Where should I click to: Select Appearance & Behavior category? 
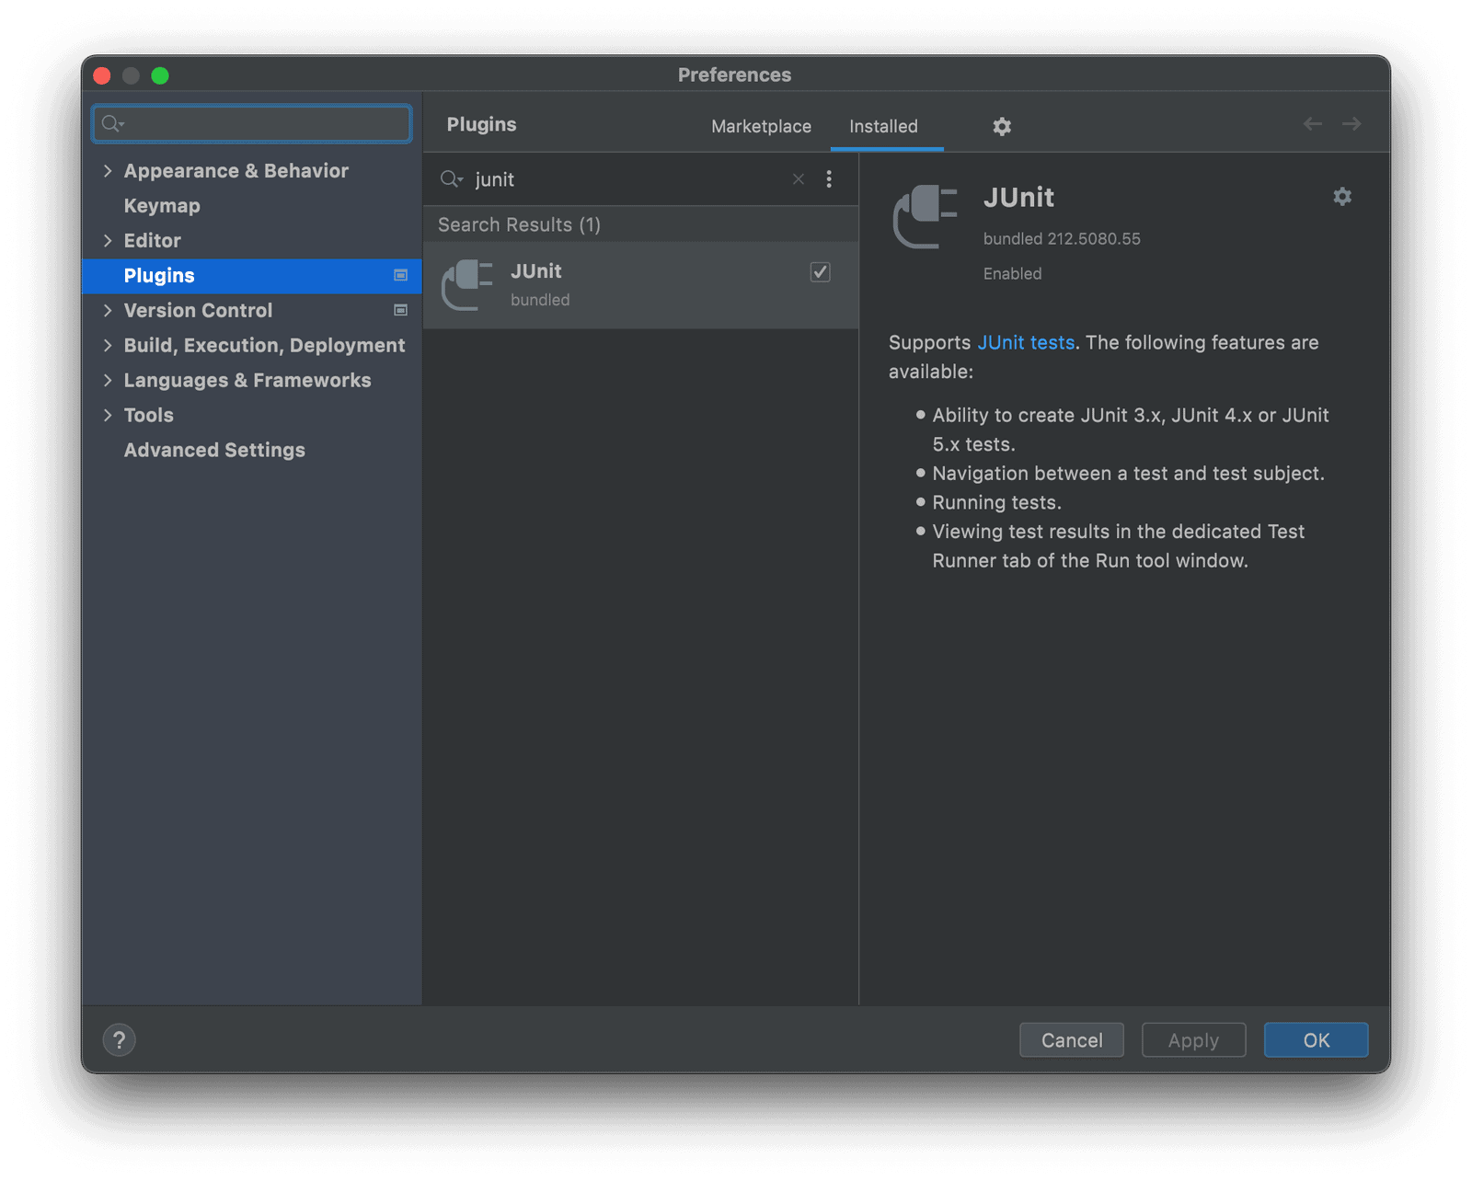236,171
